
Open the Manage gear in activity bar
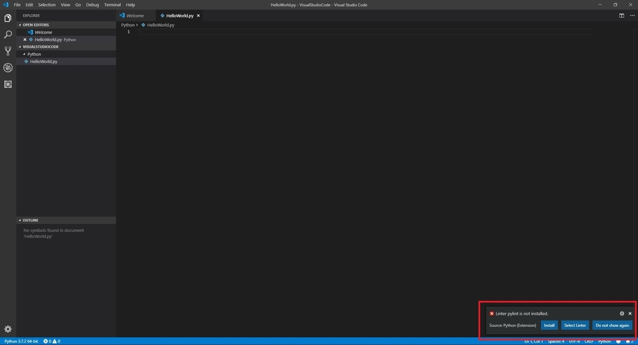coord(8,329)
